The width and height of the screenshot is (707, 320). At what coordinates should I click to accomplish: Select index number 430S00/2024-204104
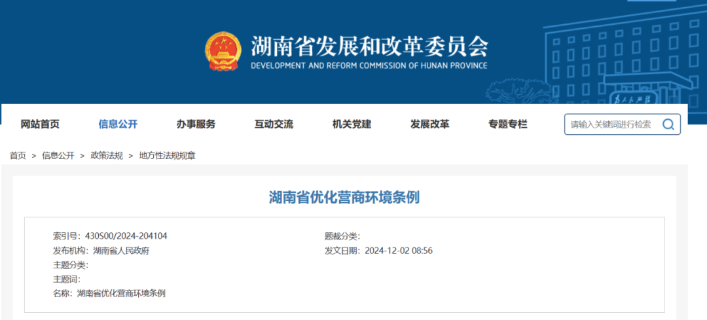(x=125, y=236)
